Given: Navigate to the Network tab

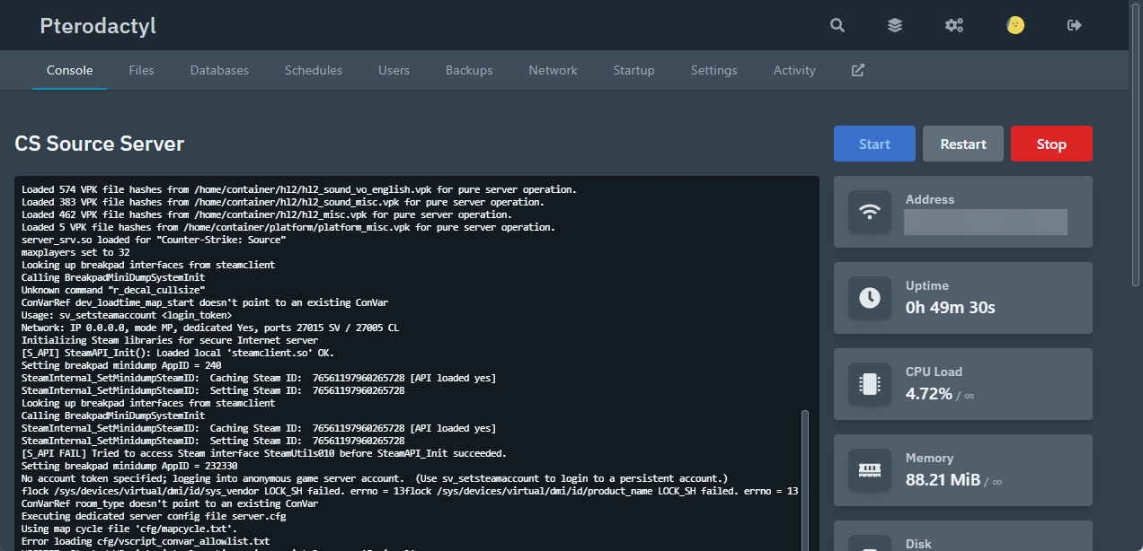Looking at the screenshot, I should point(553,70).
